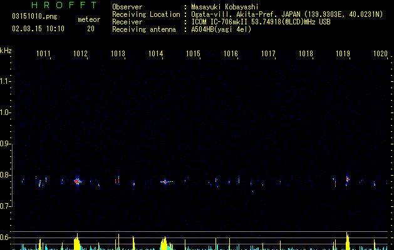Viewport: 394px width, 250px height.
Task: Click time axis marker 1015
Action: (193, 54)
